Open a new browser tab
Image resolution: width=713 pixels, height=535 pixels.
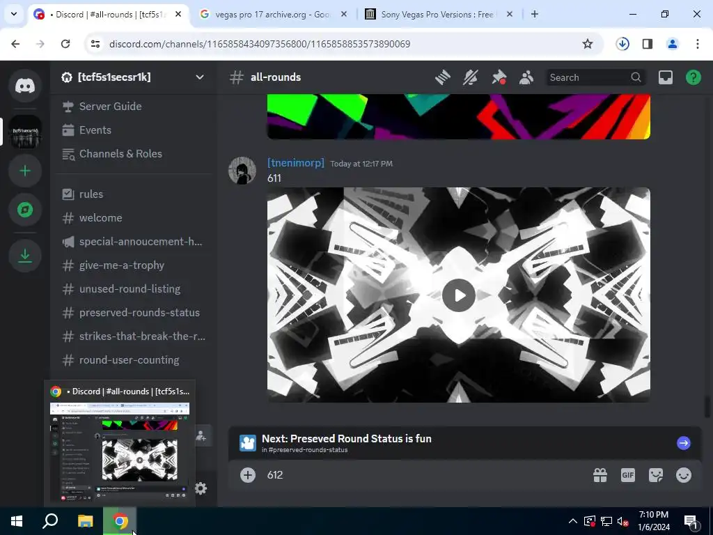pyautogui.click(x=535, y=15)
